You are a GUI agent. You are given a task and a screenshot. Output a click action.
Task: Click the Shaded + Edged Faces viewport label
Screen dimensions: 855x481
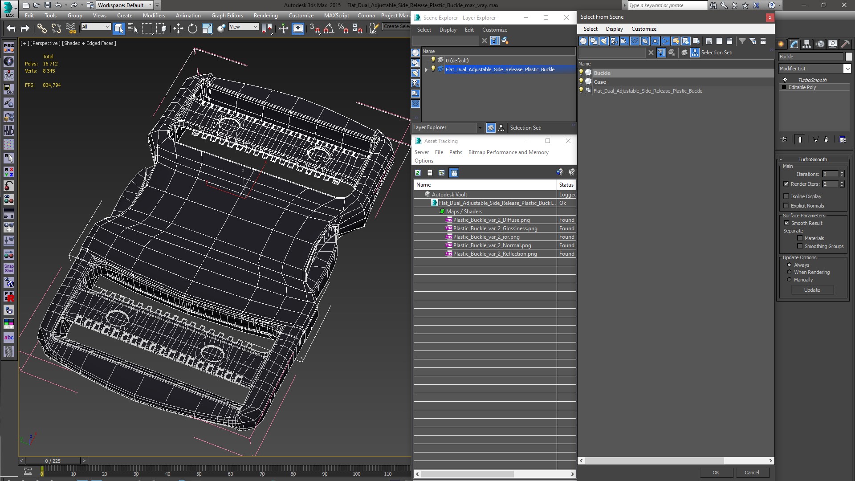click(x=90, y=43)
